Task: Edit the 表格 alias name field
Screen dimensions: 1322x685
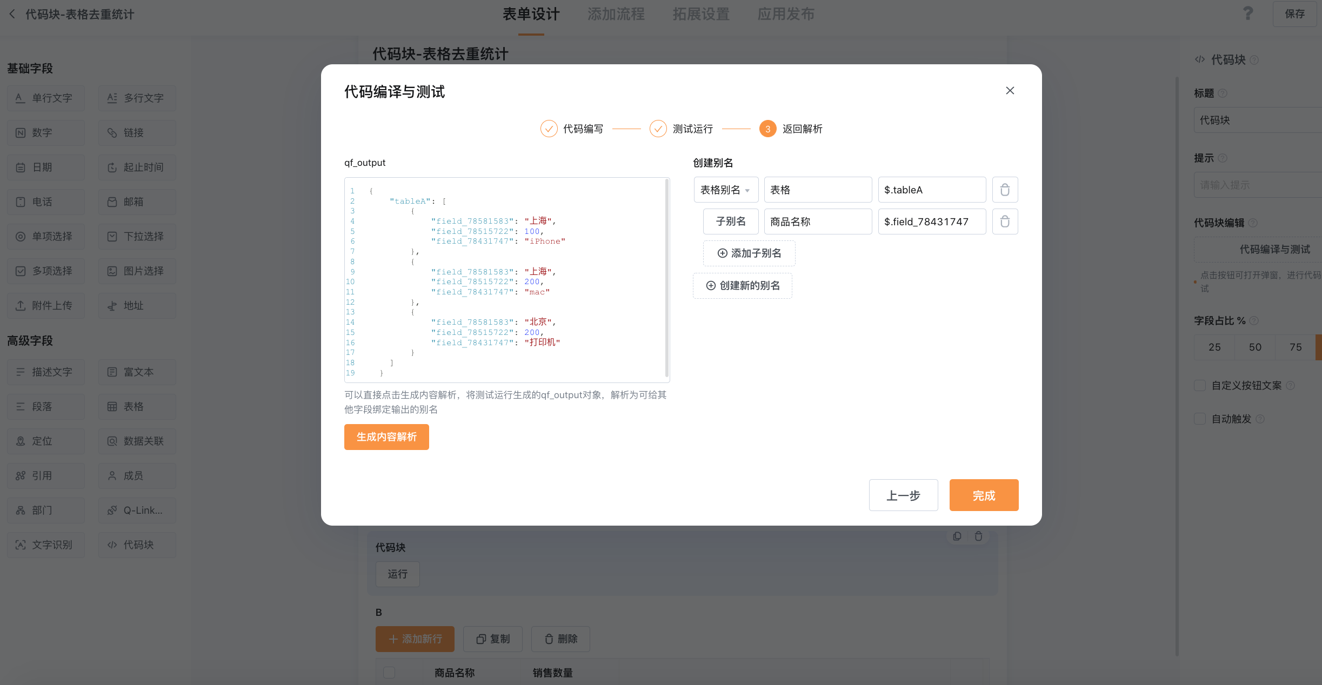Action: 818,190
